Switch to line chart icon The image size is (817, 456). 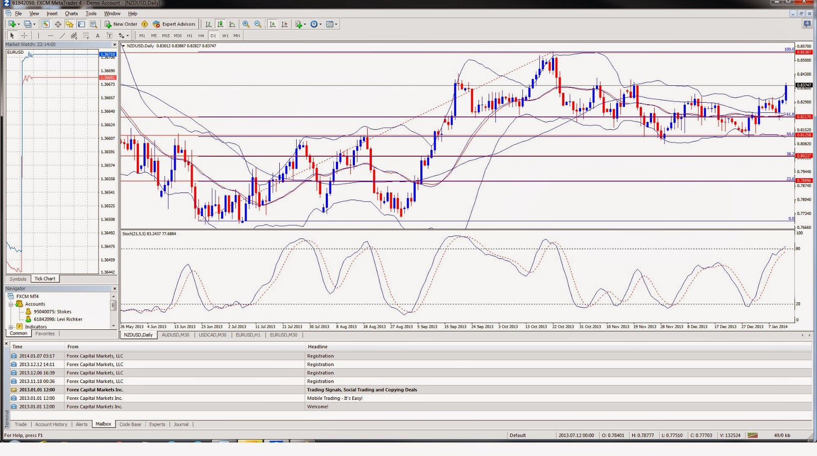[232, 24]
